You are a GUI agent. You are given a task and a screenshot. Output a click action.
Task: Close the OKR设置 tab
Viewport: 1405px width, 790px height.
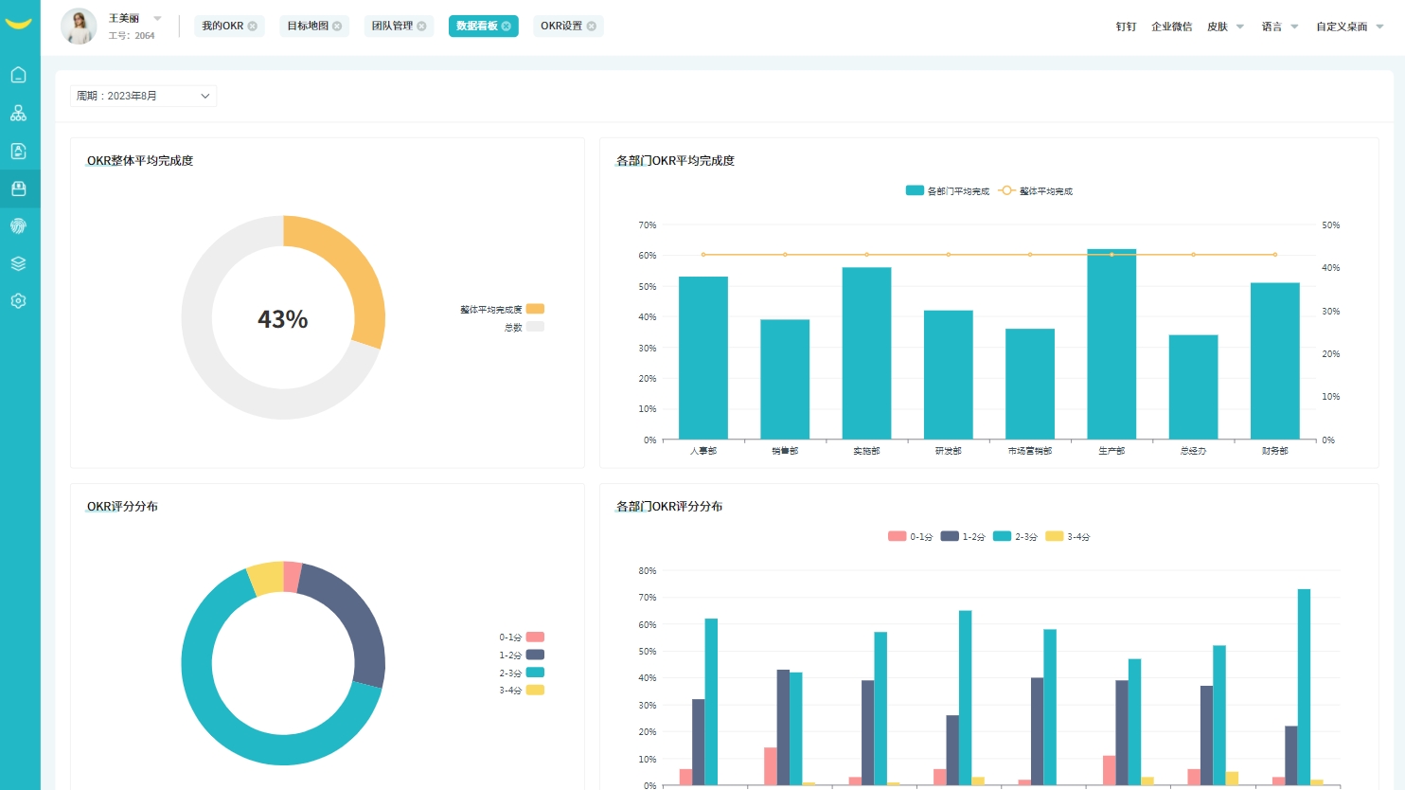click(x=592, y=27)
